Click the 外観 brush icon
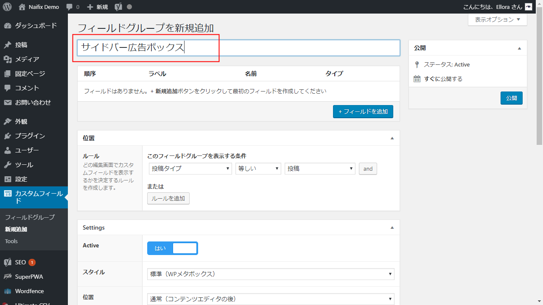 tap(8, 122)
